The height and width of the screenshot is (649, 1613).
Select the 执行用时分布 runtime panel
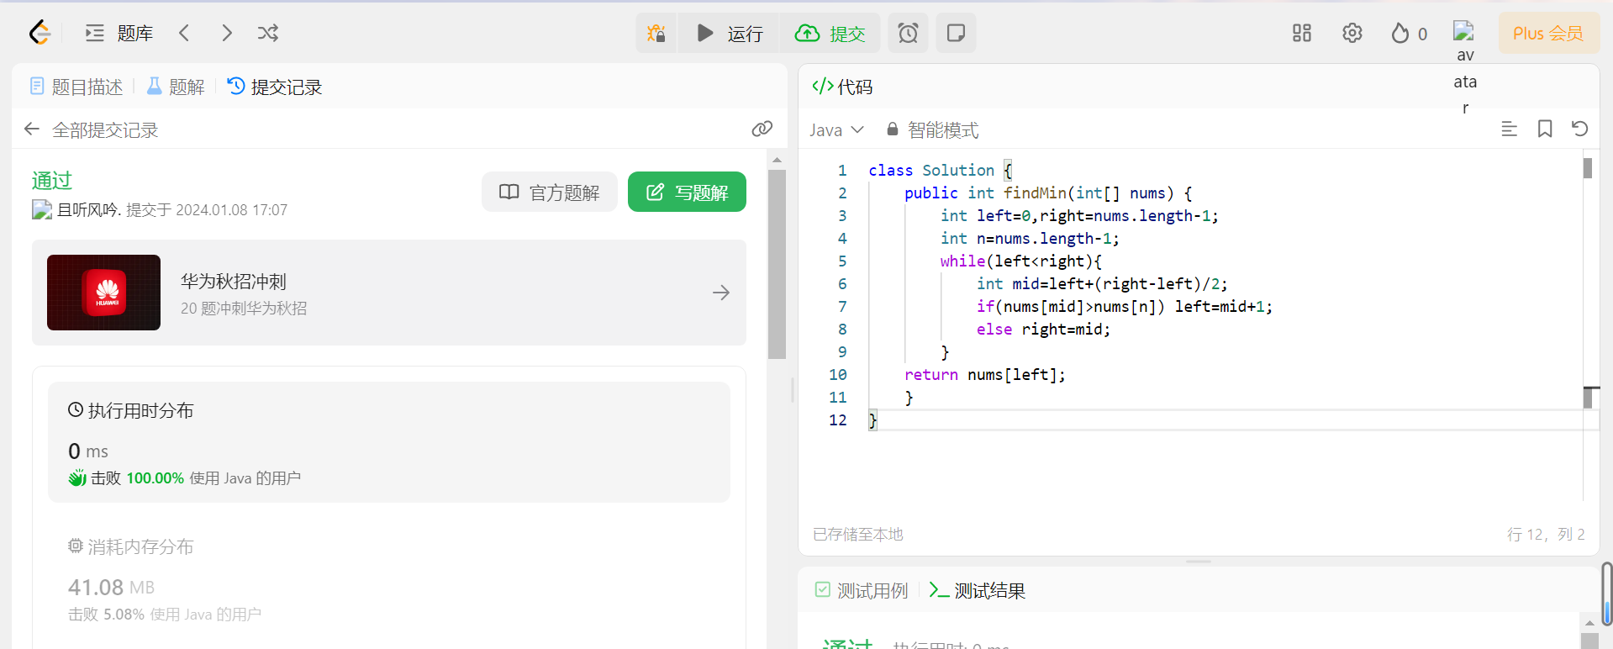point(389,442)
